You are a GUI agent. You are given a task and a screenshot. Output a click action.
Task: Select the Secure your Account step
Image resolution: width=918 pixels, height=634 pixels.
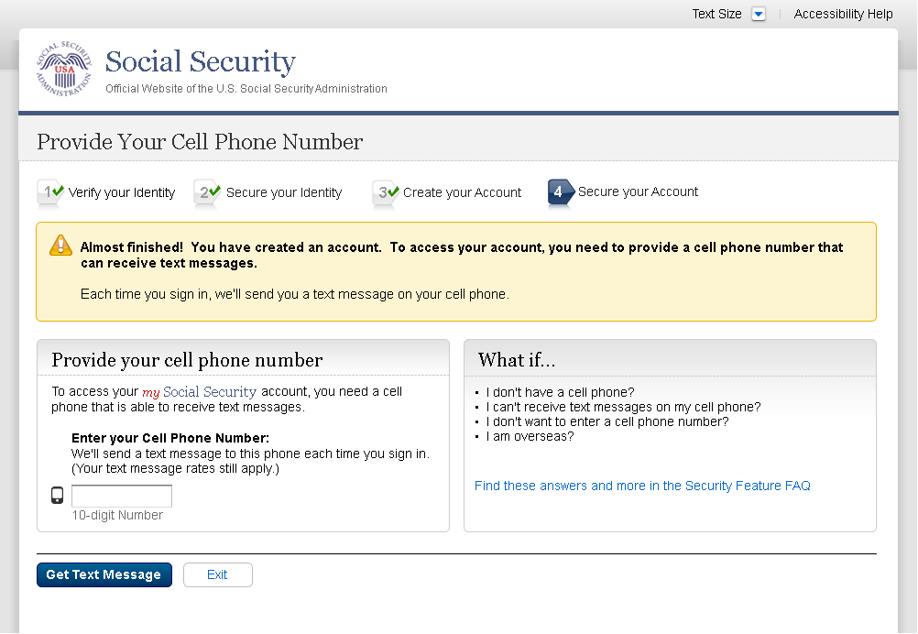click(x=638, y=191)
